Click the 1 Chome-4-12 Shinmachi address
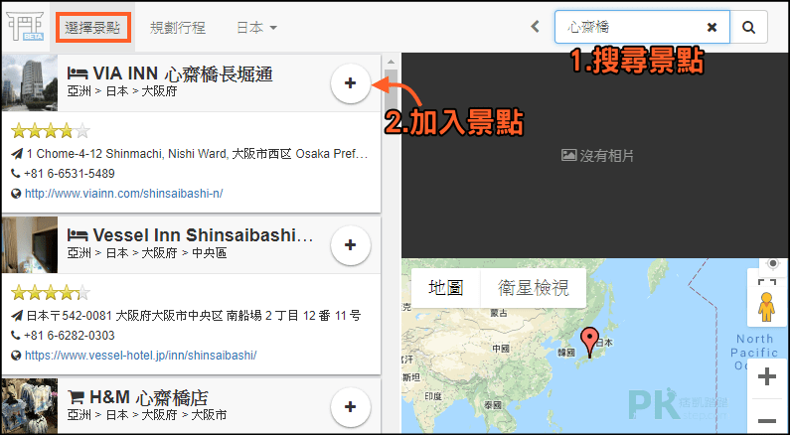The height and width of the screenshot is (435, 790). coord(197,154)
